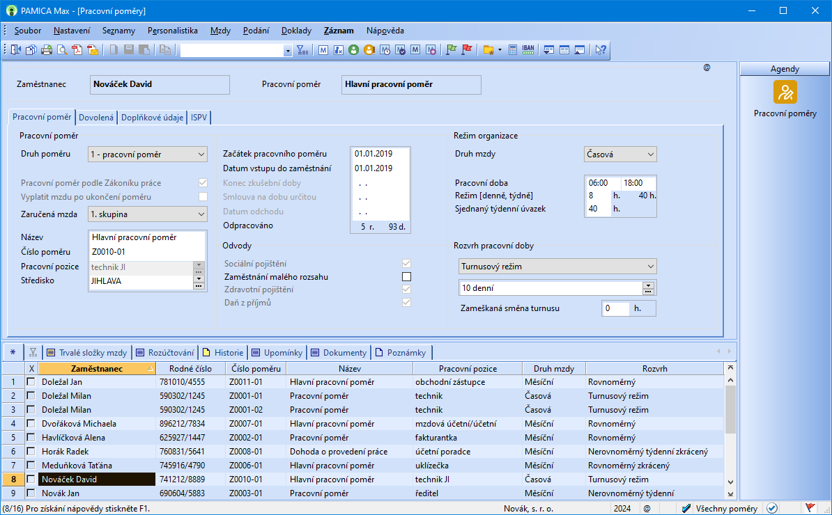Click the M with plus icon

(431, 50)
